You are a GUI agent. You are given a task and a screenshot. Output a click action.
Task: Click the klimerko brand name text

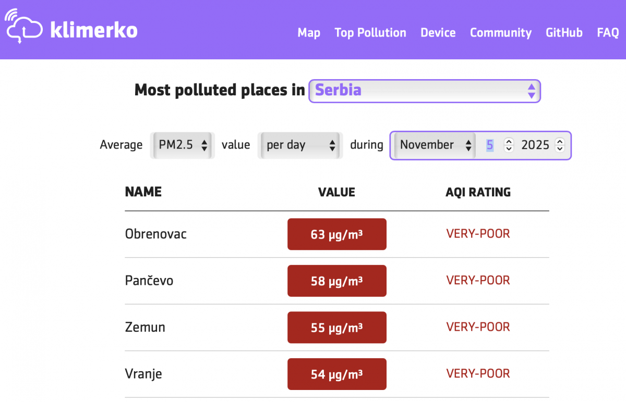tap(94, 31)
